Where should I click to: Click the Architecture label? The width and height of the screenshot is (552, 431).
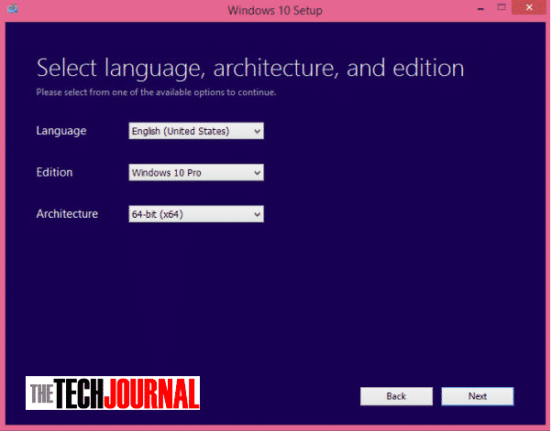click(x=67, y=214)
